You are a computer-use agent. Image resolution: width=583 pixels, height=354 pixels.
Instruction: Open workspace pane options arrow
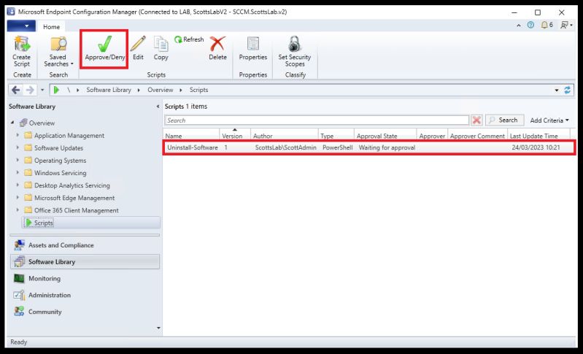[158, 328]
